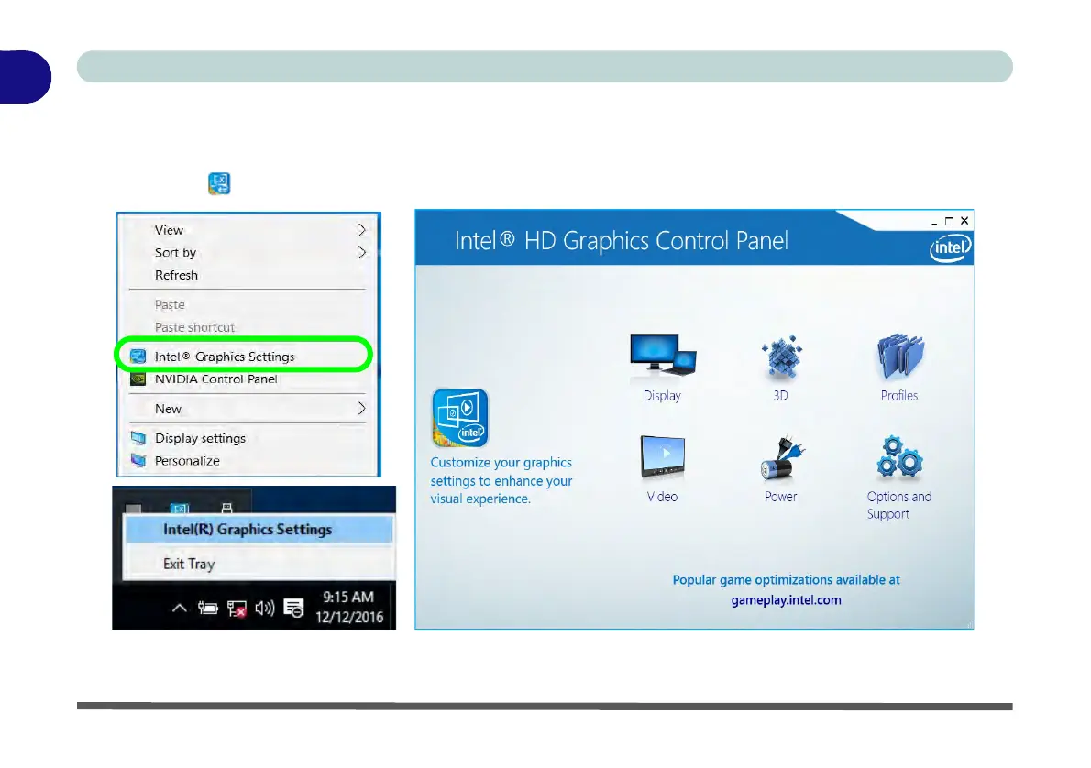1091x768 pixels.
Task: Click the Intel icon beside Graphics Settings entry
Action: pyautogui.click(x=138, y=357)
